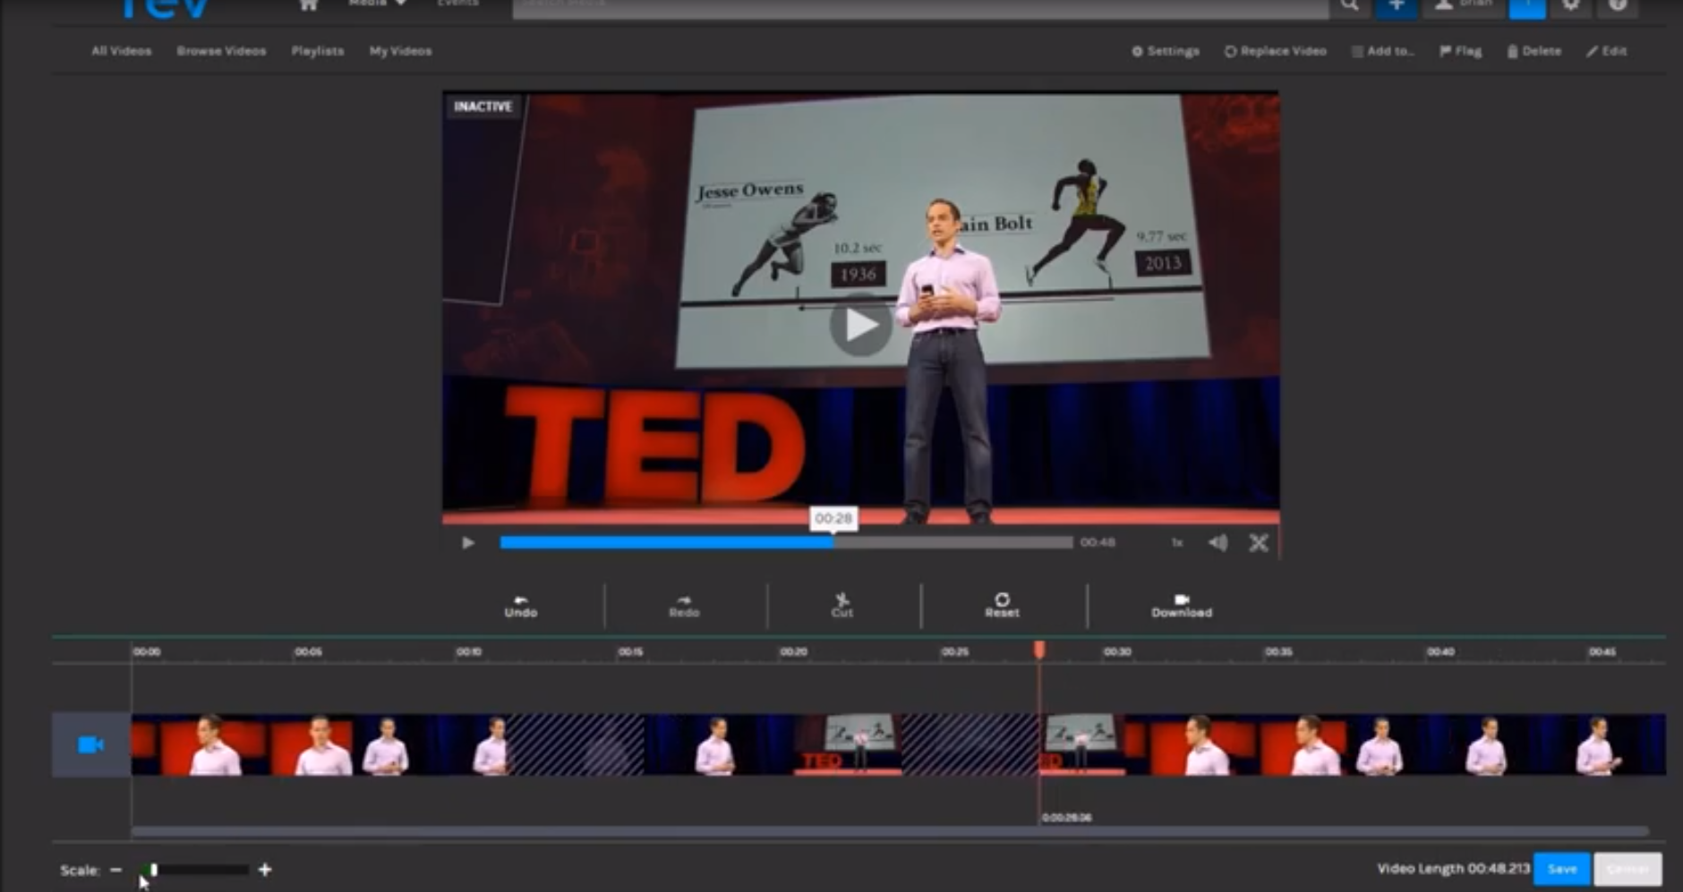Click the 00:25 mark on the timeline ruler
Screen dimensions: 1683x892
tap(954, 651)
